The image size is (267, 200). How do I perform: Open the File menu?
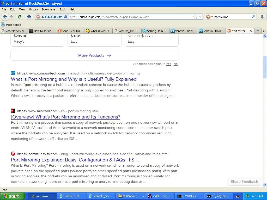(x=4, y=9)
